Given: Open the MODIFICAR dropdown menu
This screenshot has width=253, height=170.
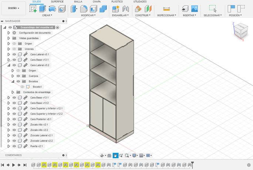Looking at the screenshot, I should (x=88, y=15).
